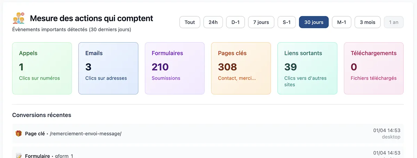Open the Téléchargements card
417x158 pixels.
tap(374, 68)
